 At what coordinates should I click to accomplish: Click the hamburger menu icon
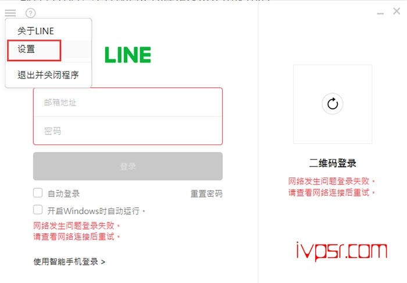(x=10, y=13)
